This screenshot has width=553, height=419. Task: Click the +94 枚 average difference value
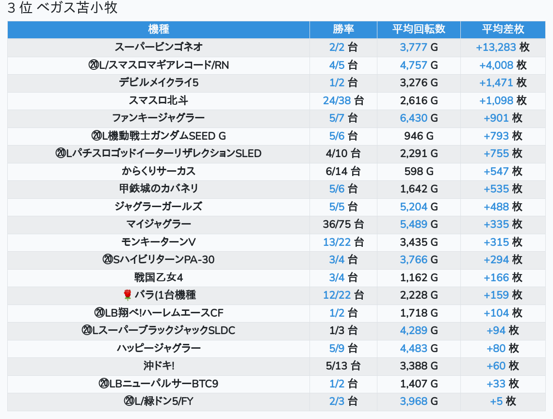503,330
